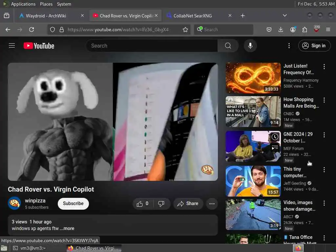Click the padlock site info icon

pos(61,30)
